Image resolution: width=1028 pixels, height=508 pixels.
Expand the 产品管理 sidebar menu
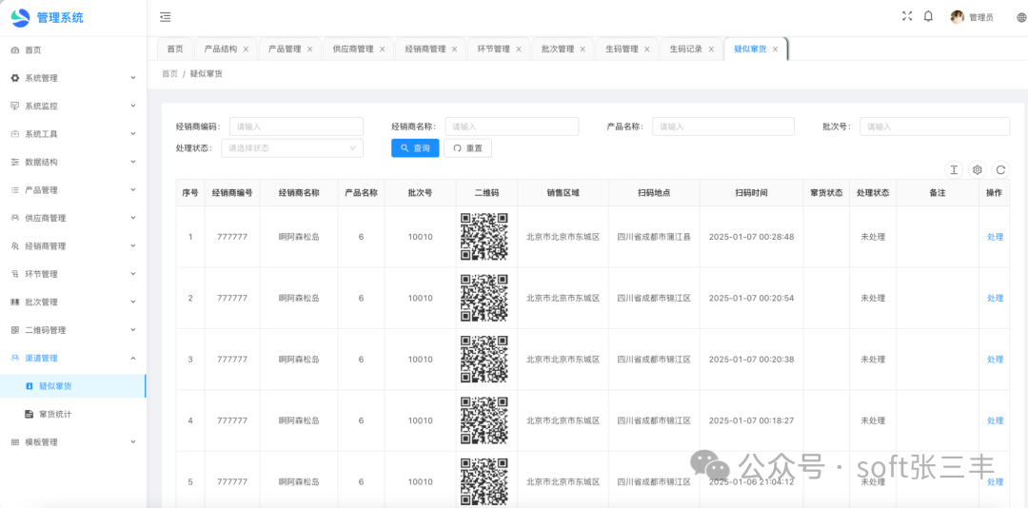[x=71, y=190]
